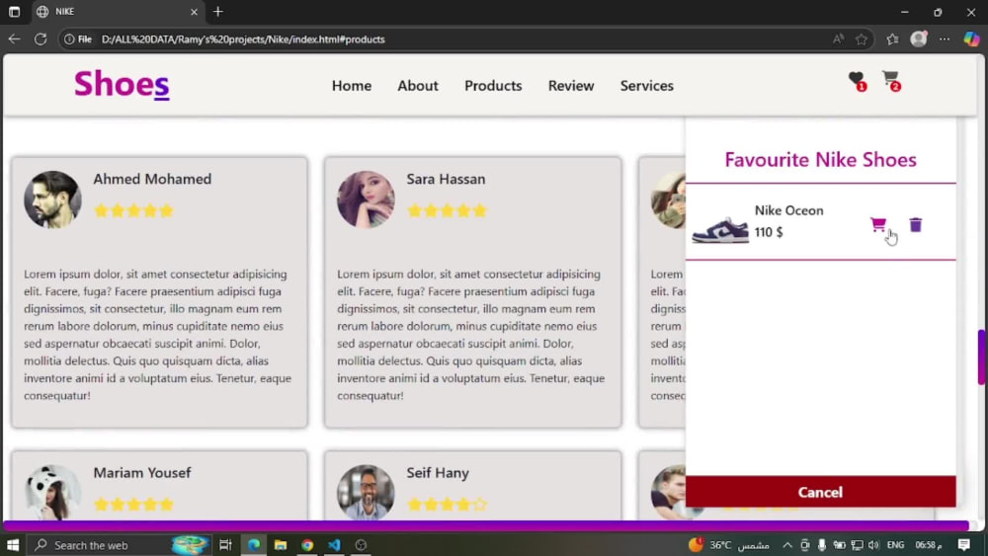Click the browser address bar URL
The image size is (988, 556).
[x=243, y=40]
